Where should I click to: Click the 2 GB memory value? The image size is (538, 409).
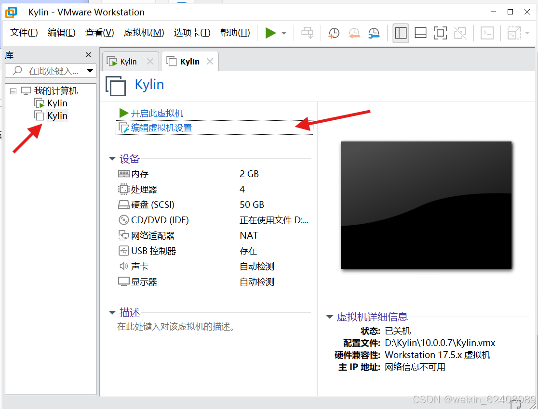click(249, 174)
